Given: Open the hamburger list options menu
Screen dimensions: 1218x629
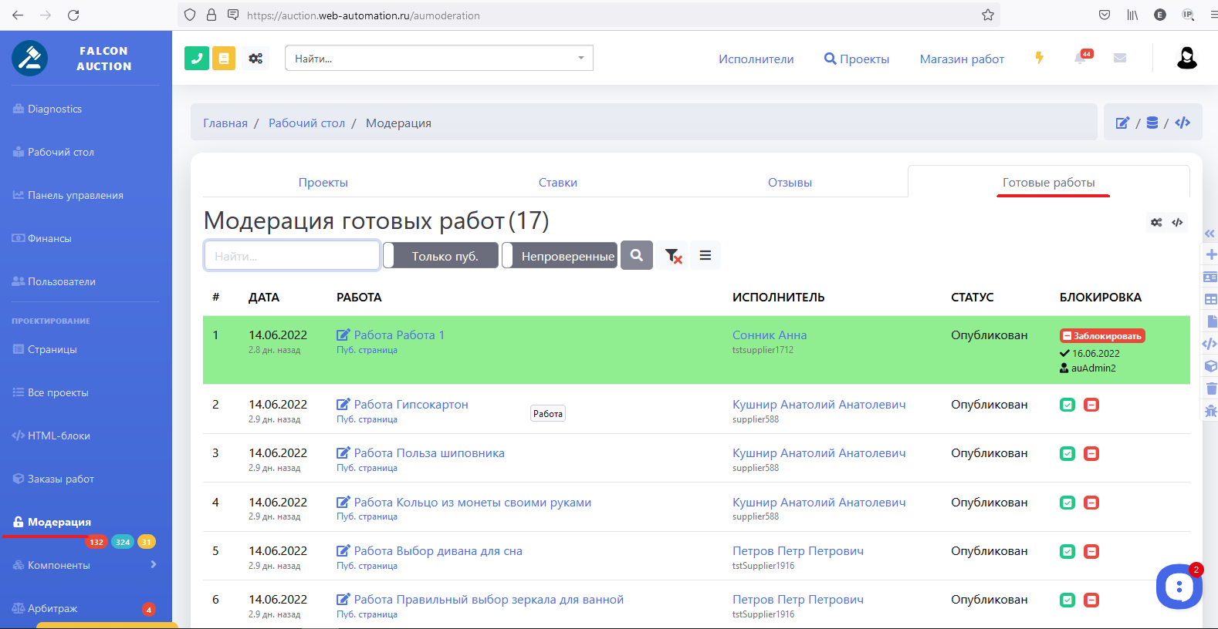Looking at the screenshot, I should pos(705,255).
